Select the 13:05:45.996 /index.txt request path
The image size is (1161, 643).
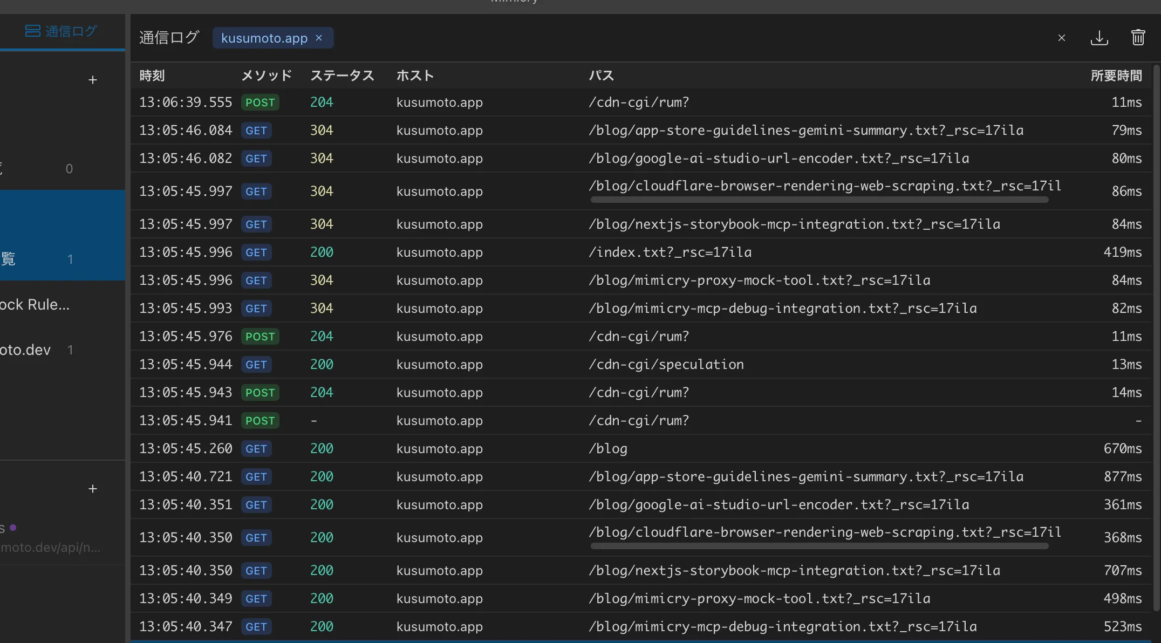670,252
